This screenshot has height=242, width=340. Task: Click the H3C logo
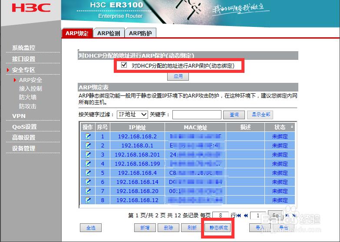31,7
